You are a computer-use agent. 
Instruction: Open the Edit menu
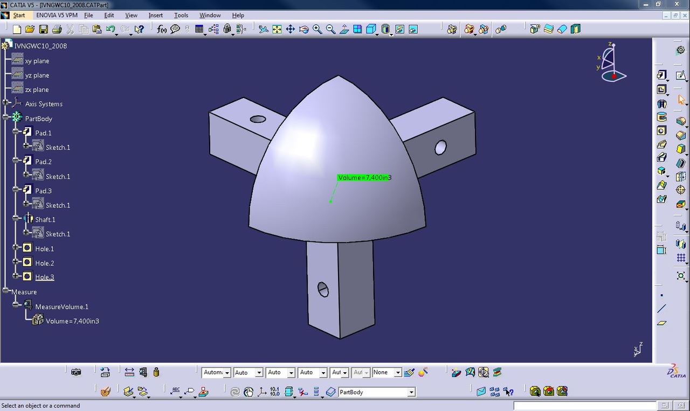tap(109, 15)
